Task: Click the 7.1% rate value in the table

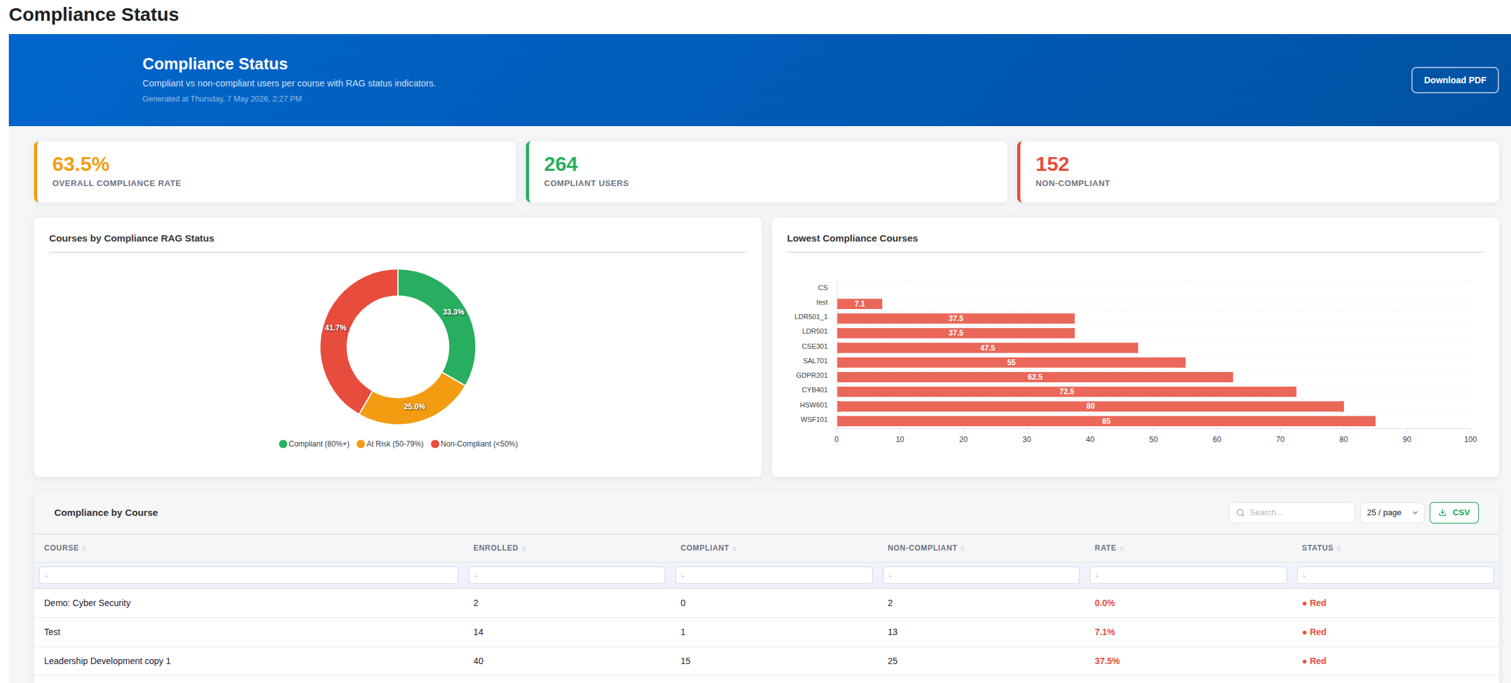Action: (x=1105, y=632)
